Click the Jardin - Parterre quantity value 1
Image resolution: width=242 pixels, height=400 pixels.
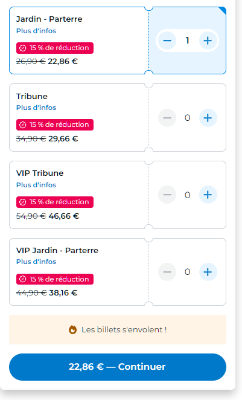pos(188,40)
